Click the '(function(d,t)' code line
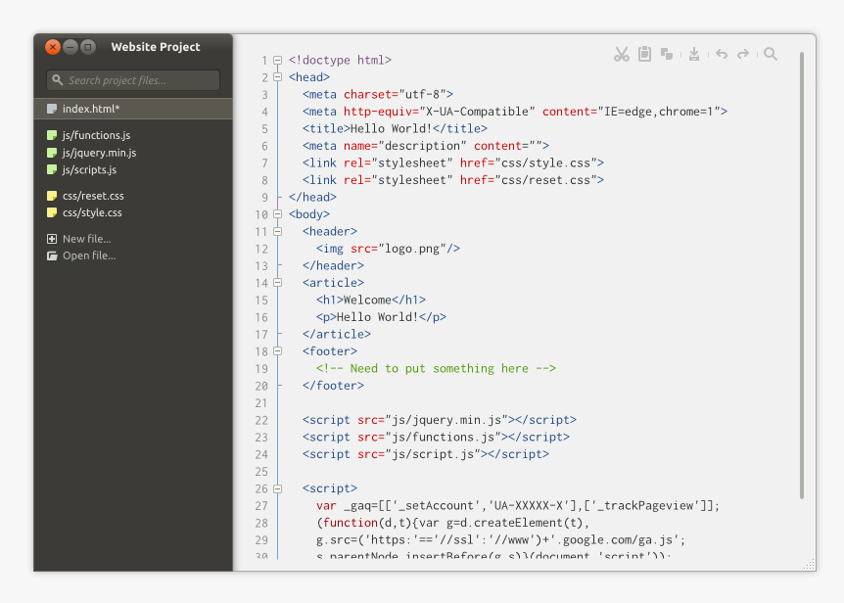The height and width of the screenshot is (603, 844). click(453, 523)
